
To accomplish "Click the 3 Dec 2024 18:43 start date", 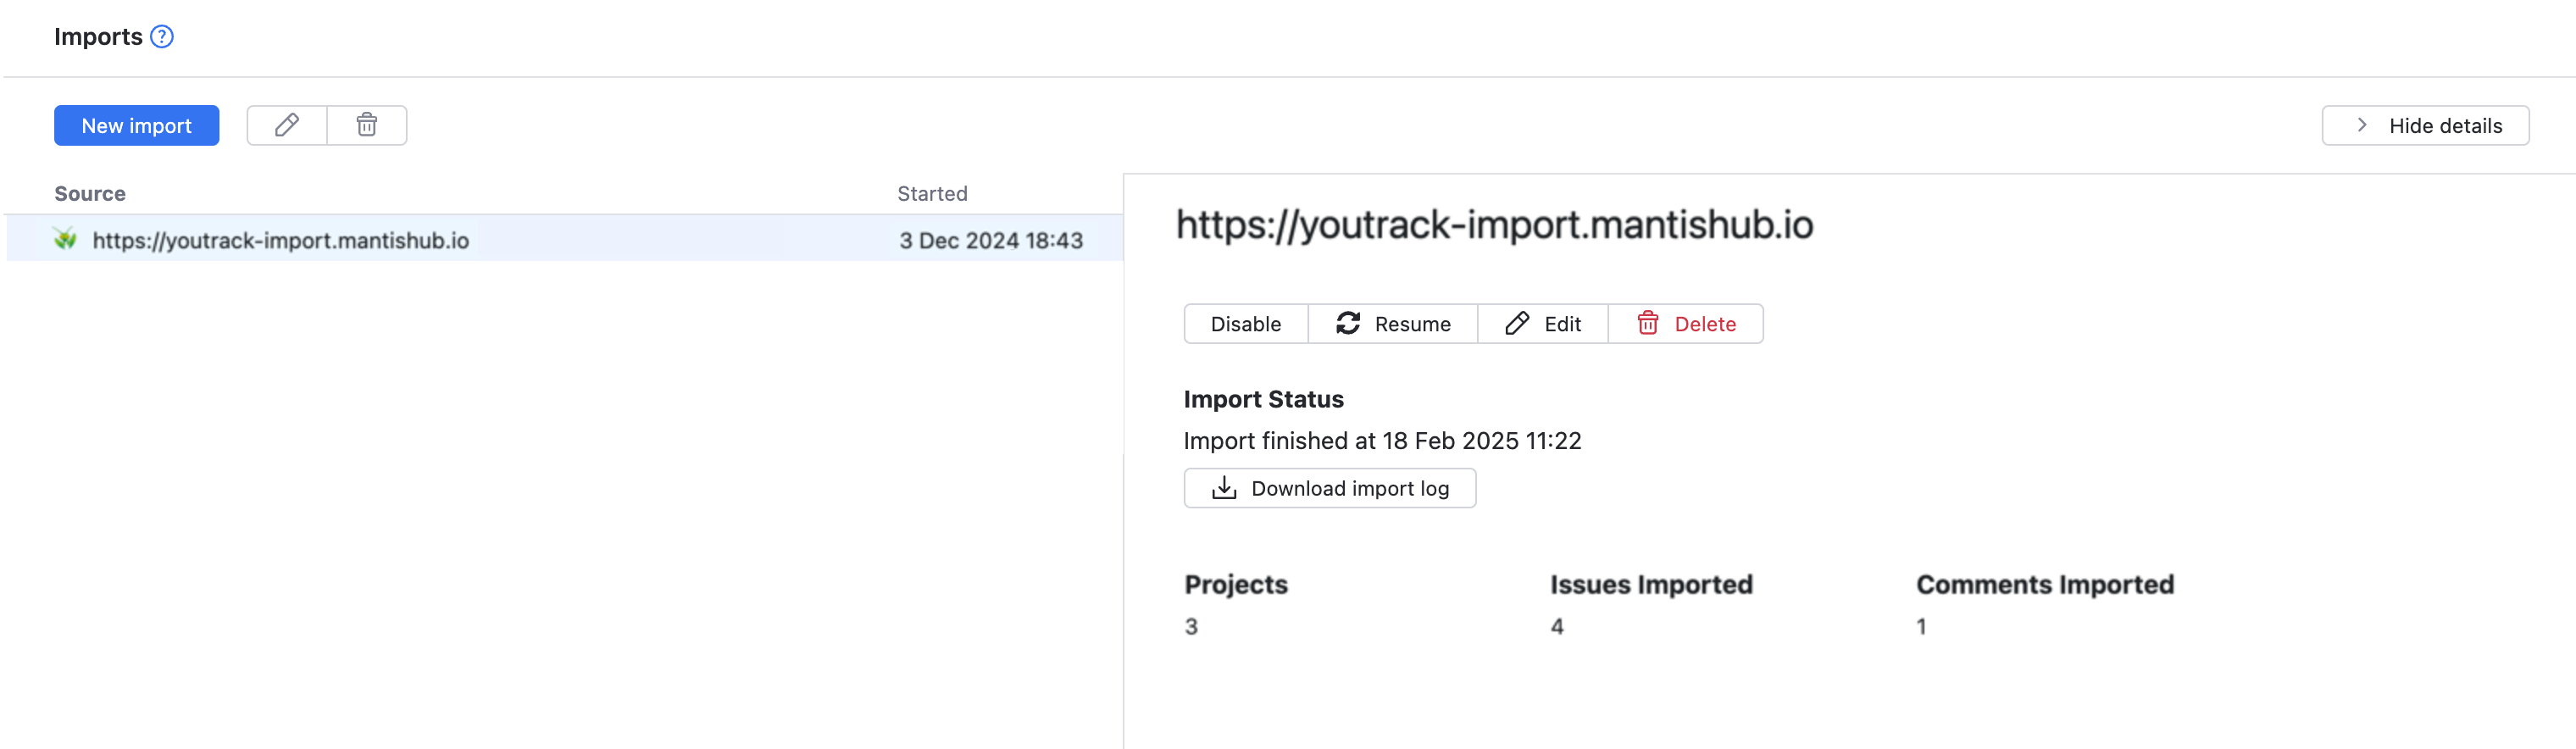I will tap(990, 241).
